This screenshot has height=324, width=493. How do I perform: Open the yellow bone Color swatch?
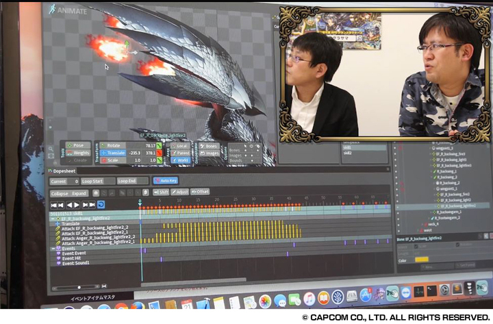click(x=422, y=259)
